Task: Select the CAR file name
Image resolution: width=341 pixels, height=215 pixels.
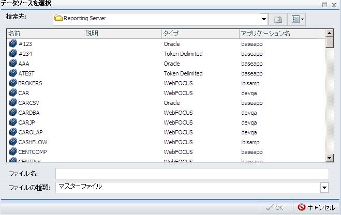Action: click(x=24, y=93)
